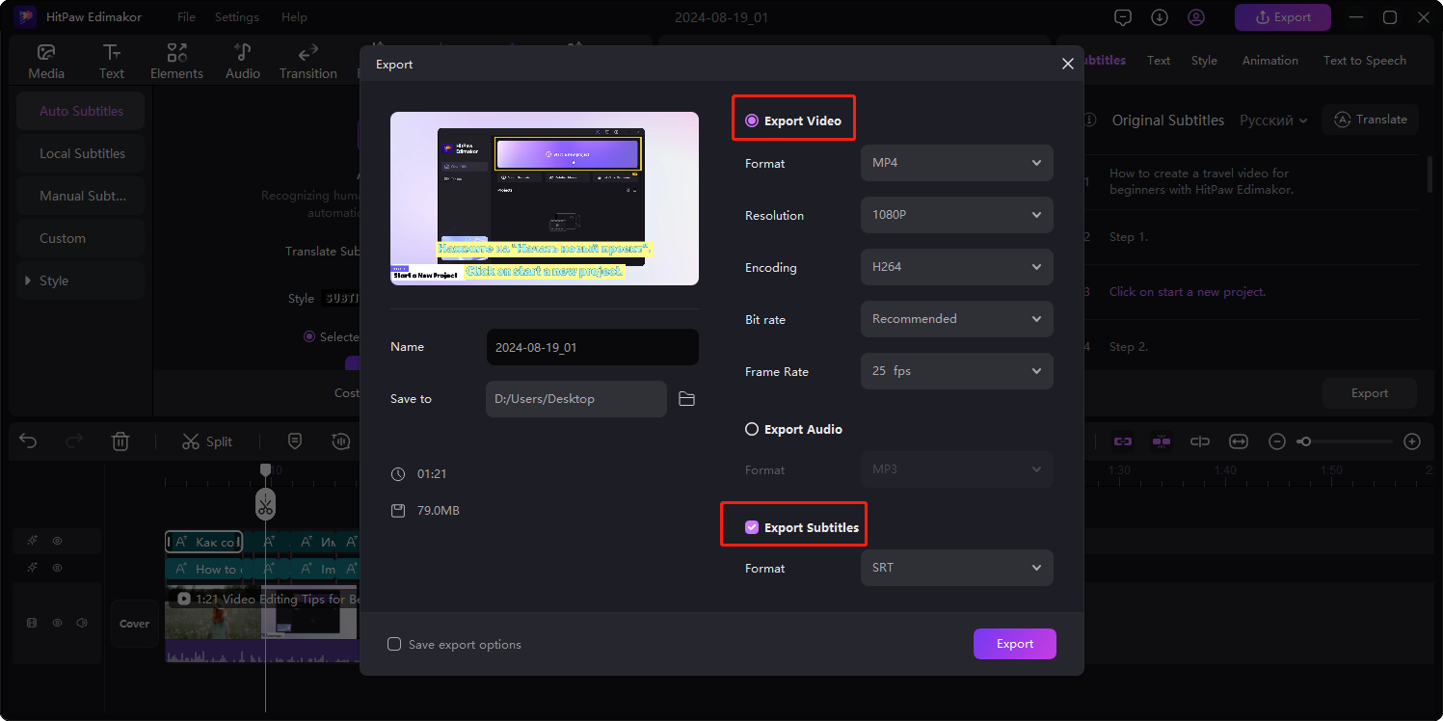Viewport: 1443px width, 721px height.
Task: Toggle the purple magnetic snap icon
Action: [x=1162, y=441]
